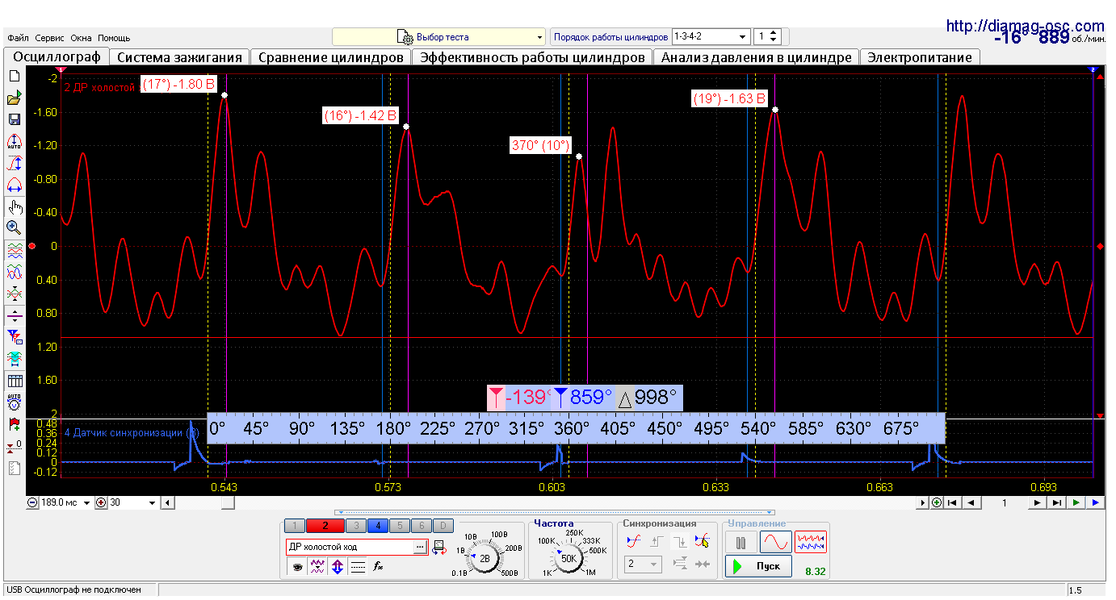This screenshot has width=1116, height=600.
Task: Open the Помощь menu
Action: 114,38
